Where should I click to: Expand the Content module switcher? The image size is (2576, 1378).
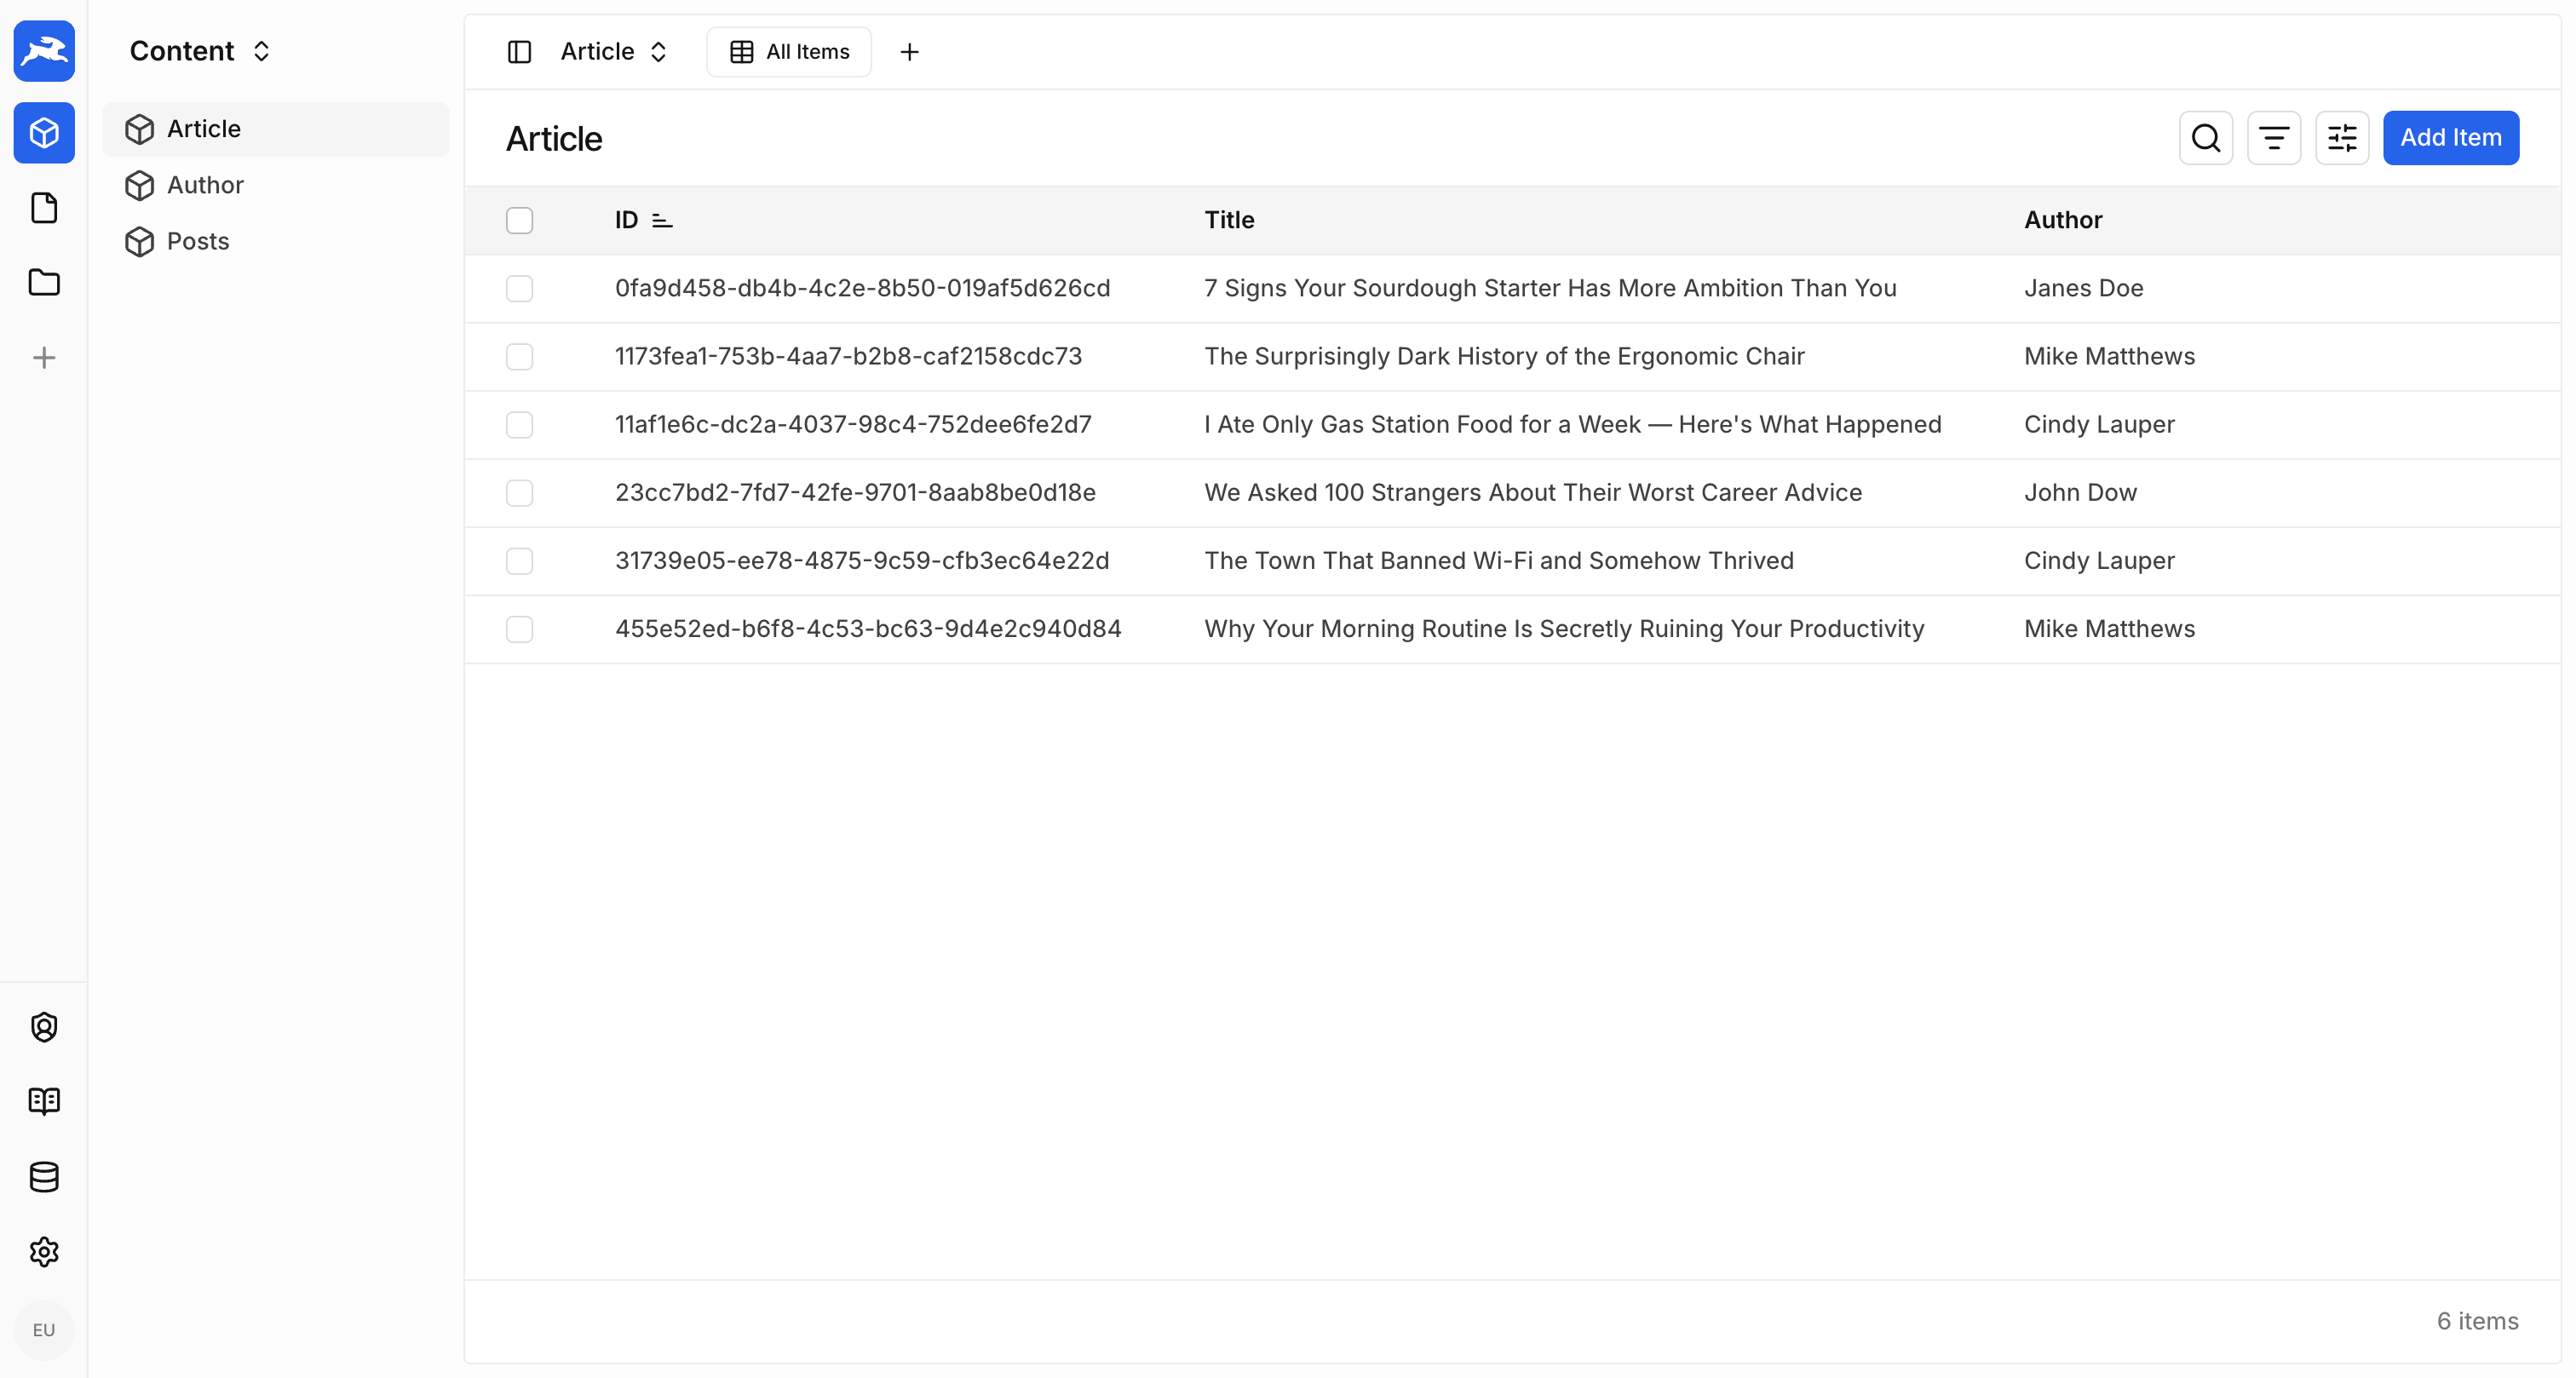pos(200,51)
